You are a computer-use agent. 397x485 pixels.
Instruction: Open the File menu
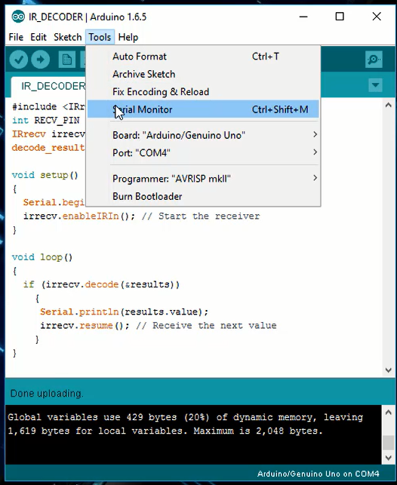(16, 37)
